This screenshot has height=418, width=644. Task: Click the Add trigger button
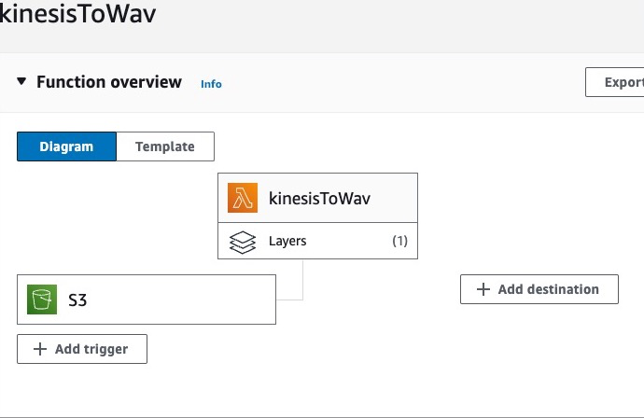coord(82,349)
